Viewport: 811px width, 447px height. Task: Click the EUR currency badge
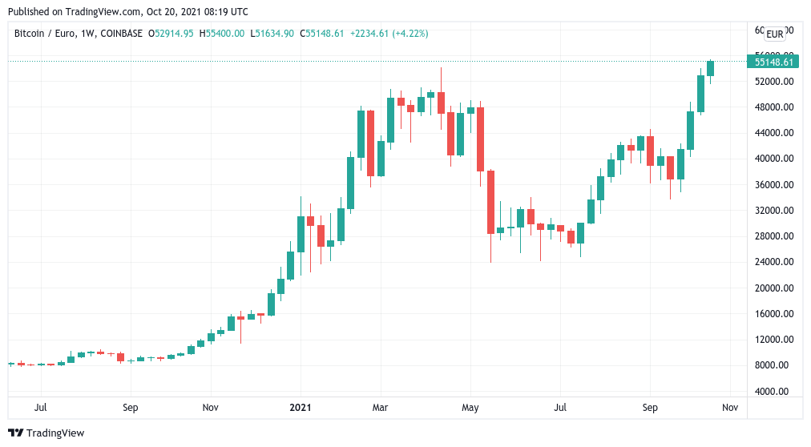click(774, 34)
